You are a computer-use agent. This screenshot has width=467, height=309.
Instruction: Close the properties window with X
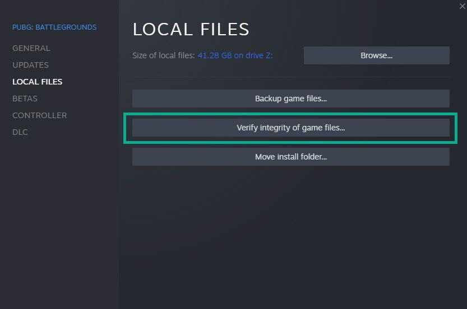[462, 6]
